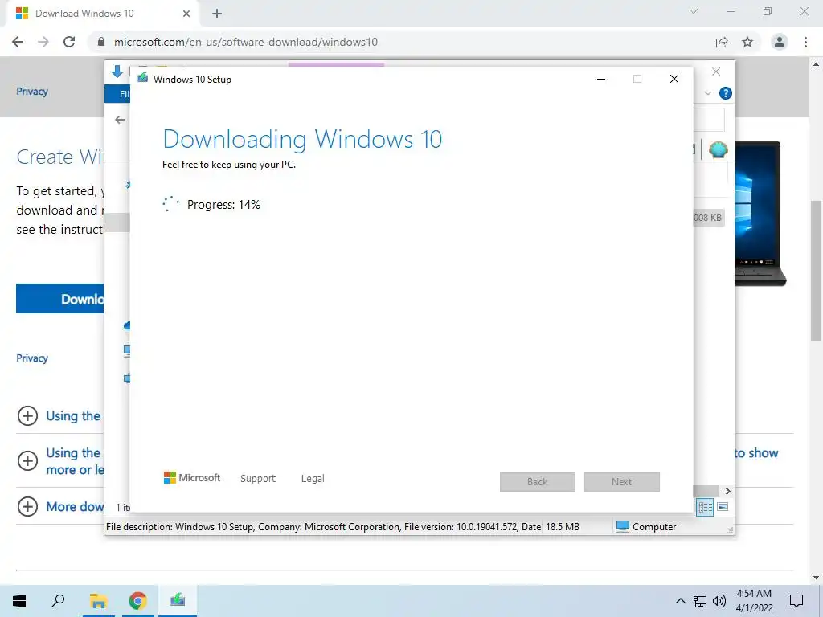Open taskbar search magnifier

click(58, 601)
